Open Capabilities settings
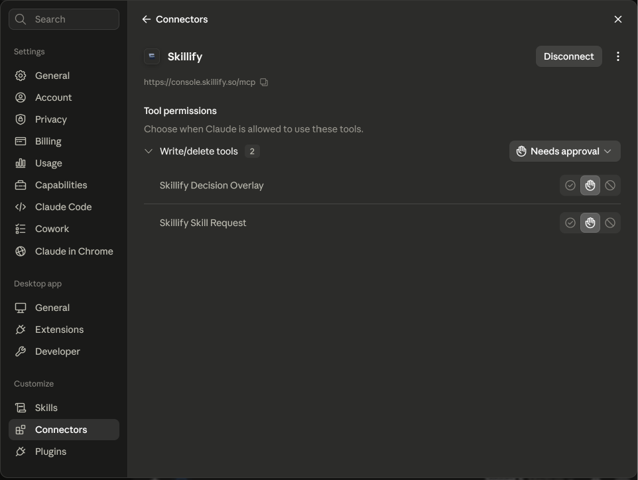 pos(64,185)
